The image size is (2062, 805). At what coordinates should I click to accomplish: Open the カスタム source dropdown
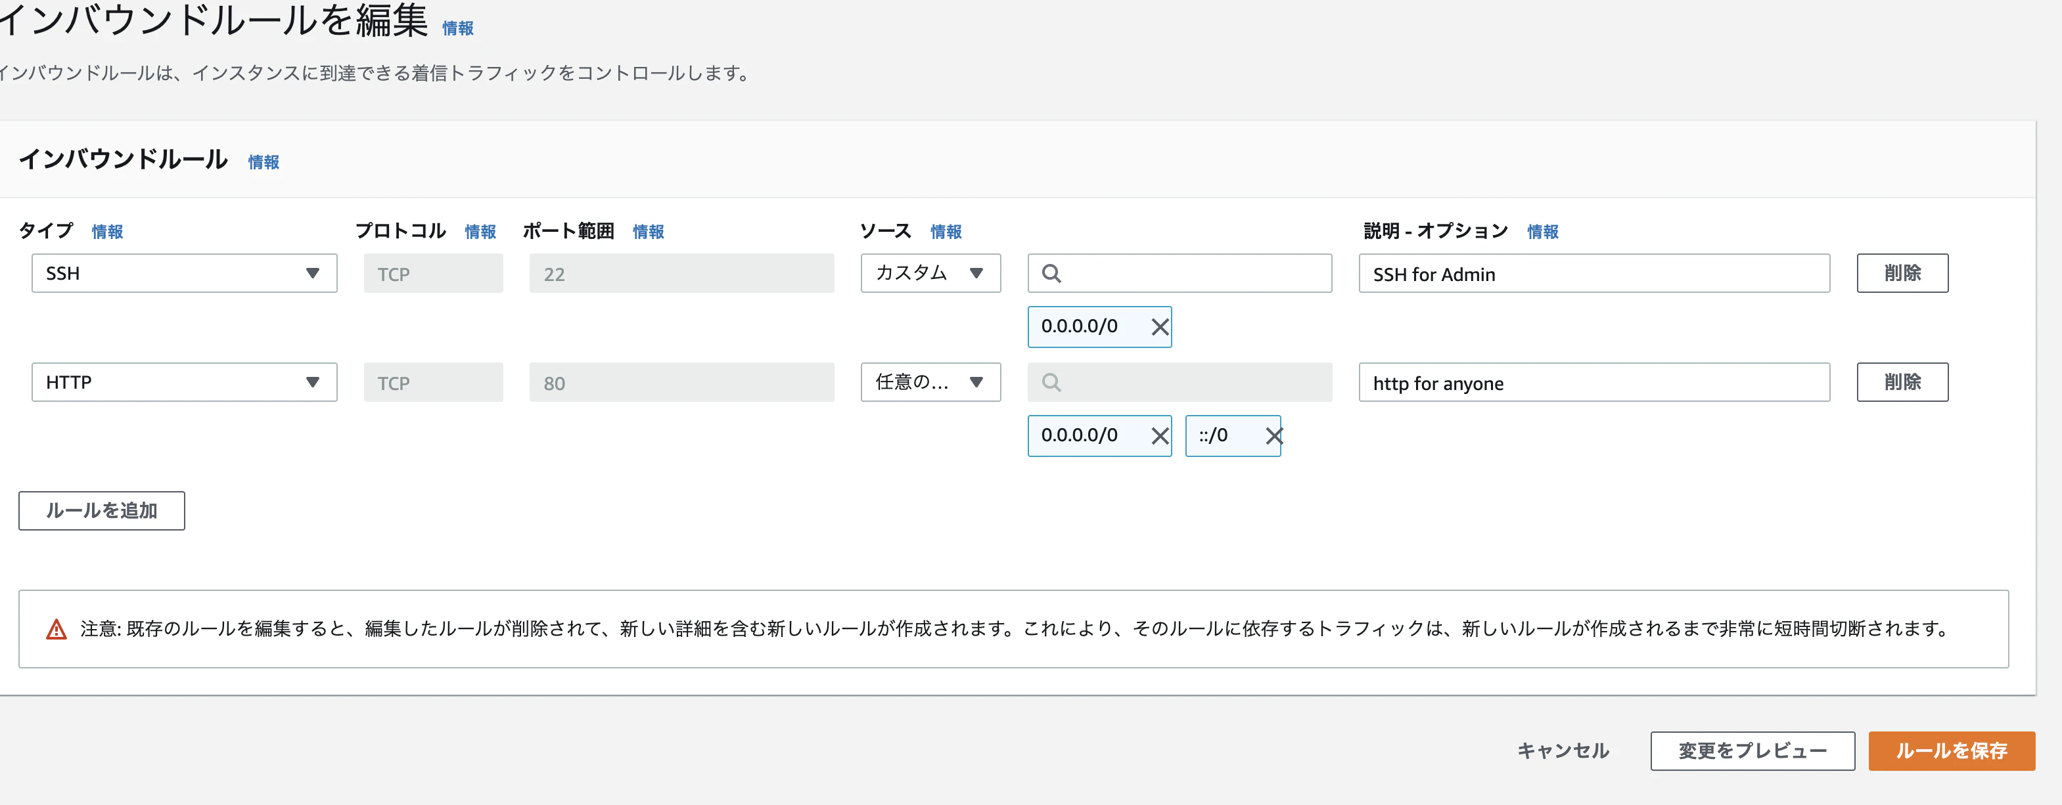(x=930, y=273)
